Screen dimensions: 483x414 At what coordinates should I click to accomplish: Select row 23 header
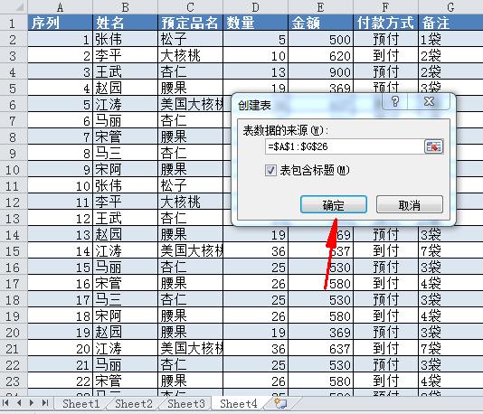(x=14, y=381)
